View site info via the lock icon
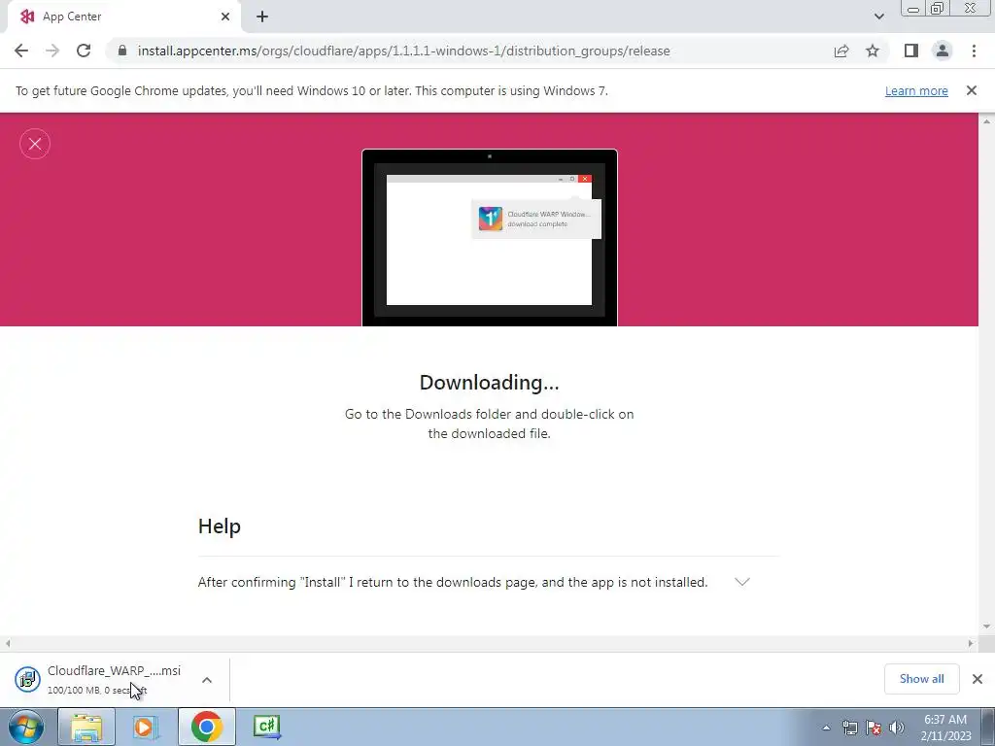Image resolution: width=995 pixels, height=746 pixels. tap(122, 51)
